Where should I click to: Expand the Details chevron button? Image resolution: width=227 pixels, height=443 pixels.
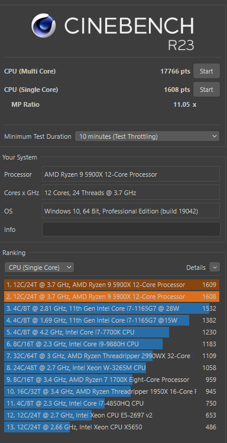215,267
